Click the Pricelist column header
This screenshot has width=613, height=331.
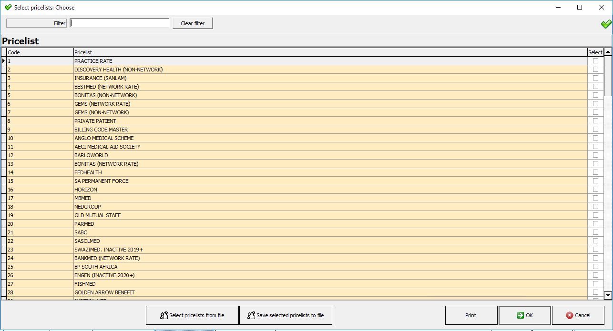[x=330, y=52]
